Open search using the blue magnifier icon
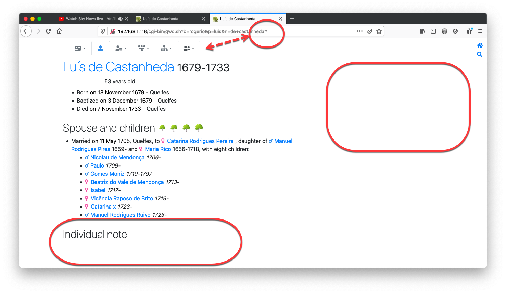The width and height of the screenshot is (506, 293). tap(479, 54)
